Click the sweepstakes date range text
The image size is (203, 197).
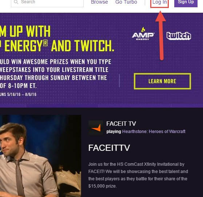point(18,94)
